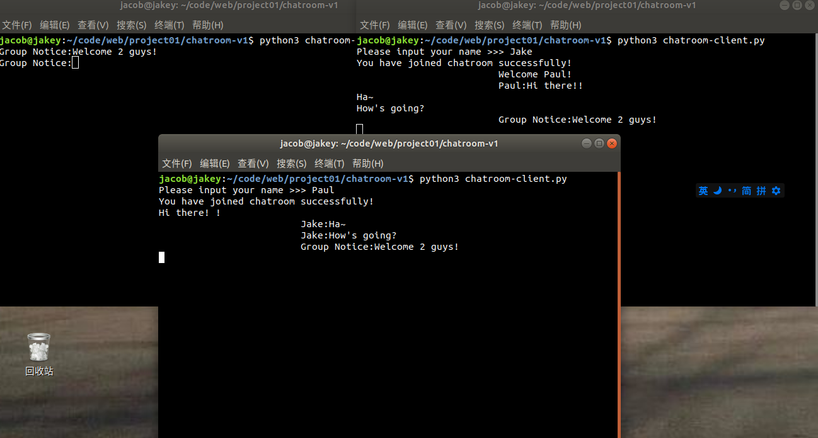Close the front Paul terminal window

click(611, 143)
